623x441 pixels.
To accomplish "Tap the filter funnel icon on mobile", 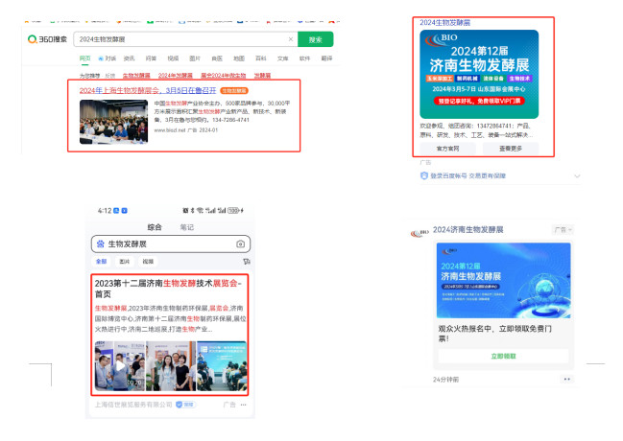I will pos(247,261).
